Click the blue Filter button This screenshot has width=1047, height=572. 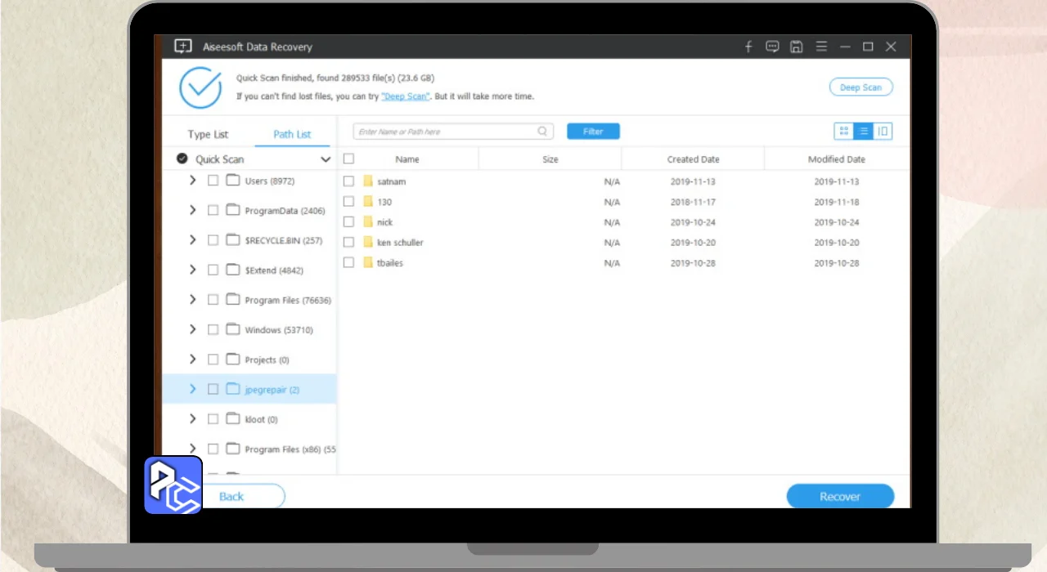tap(593, 132)
